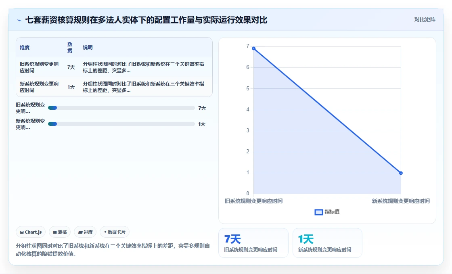The width and height of the screenshot is (452, 274).
Task: Click the main title 七套薪资核算规则
Action: point(146,20)
